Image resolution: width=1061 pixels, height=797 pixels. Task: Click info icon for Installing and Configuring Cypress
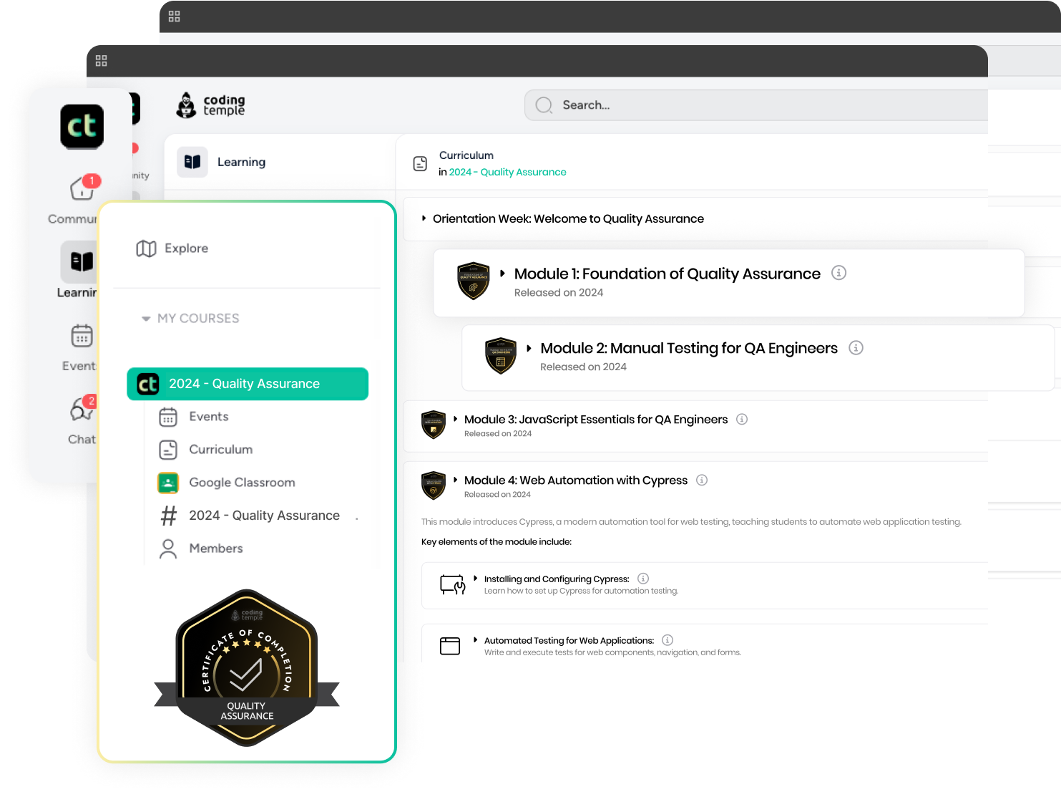[x=643, y=579]
